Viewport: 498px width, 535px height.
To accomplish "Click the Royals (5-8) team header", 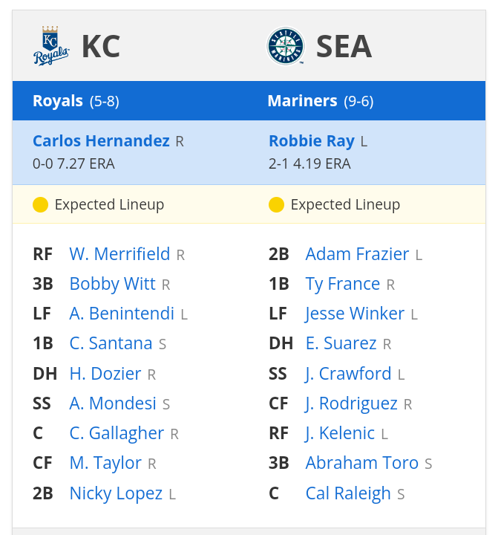I will click(76, 101).
